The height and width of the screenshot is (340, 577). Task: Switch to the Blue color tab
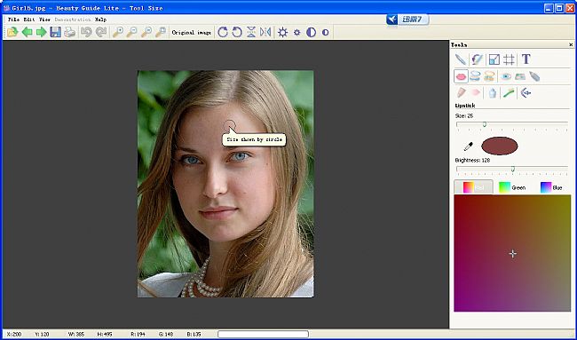click(x=551, y=187)
